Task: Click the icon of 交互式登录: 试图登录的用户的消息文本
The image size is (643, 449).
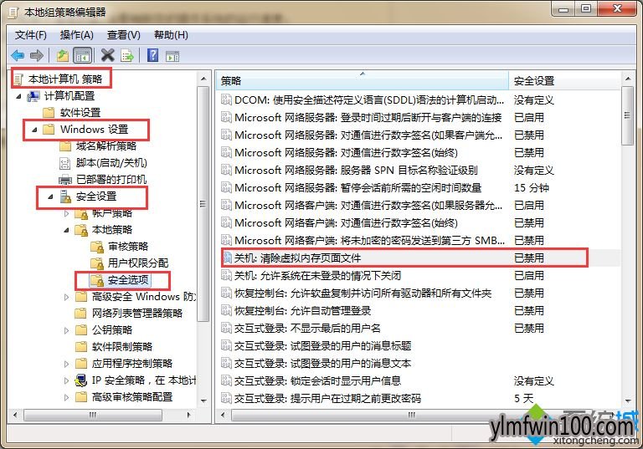Action: 226,363
